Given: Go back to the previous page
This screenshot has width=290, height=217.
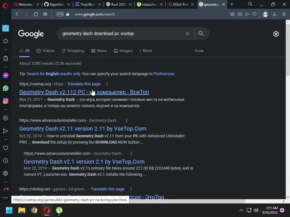Looking at the screenshot, I should pos(17,14).
